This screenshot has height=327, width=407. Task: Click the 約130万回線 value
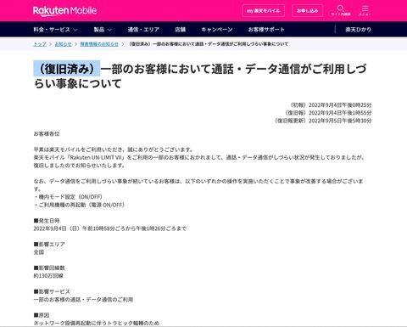(48, 276)
